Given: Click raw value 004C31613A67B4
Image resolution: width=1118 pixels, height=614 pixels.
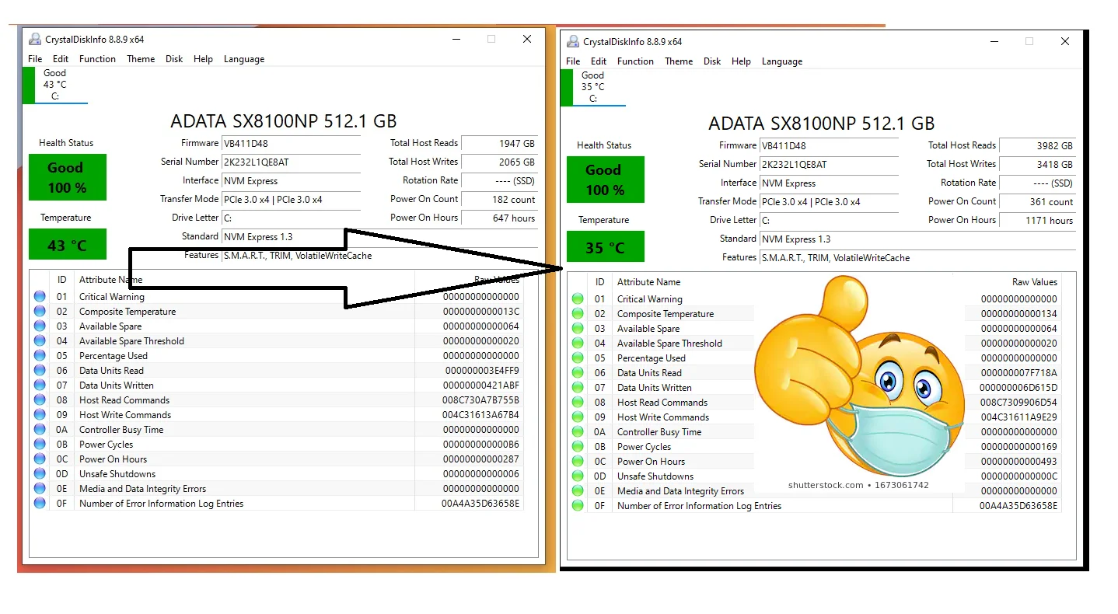Looking at the screenshot, I should [x=480, y=415].
